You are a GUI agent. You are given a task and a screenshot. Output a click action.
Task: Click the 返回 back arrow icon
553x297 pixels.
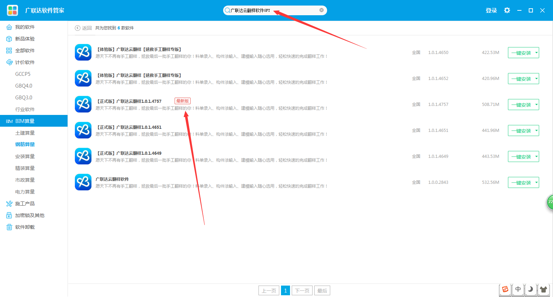point(78,28)
